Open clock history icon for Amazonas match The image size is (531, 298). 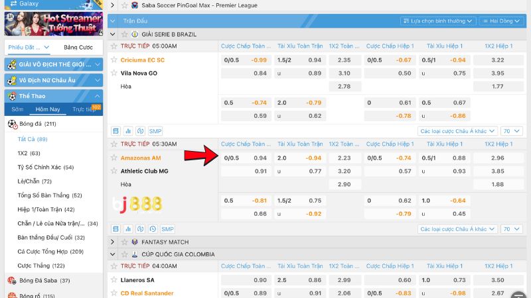click(x=153, y=229)
